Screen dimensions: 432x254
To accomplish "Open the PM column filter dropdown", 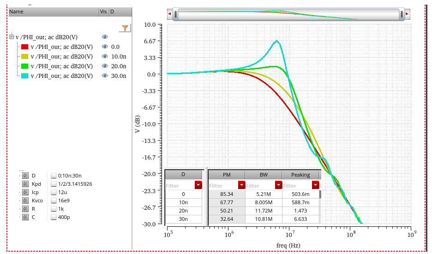I will click(x=242, y=185).
